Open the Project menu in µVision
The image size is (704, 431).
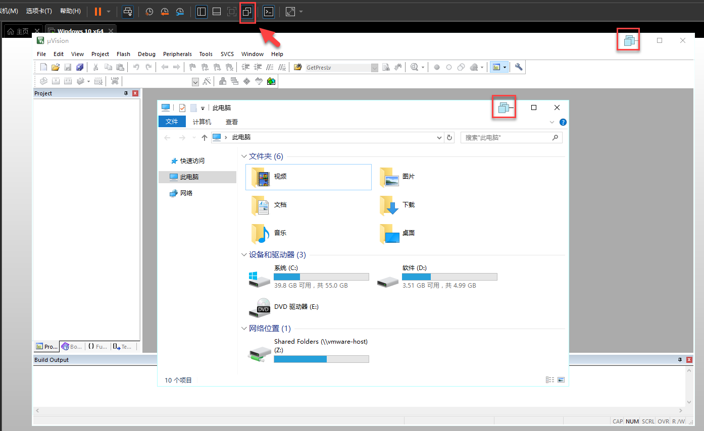pyautogui.click(x=100, y=54)
